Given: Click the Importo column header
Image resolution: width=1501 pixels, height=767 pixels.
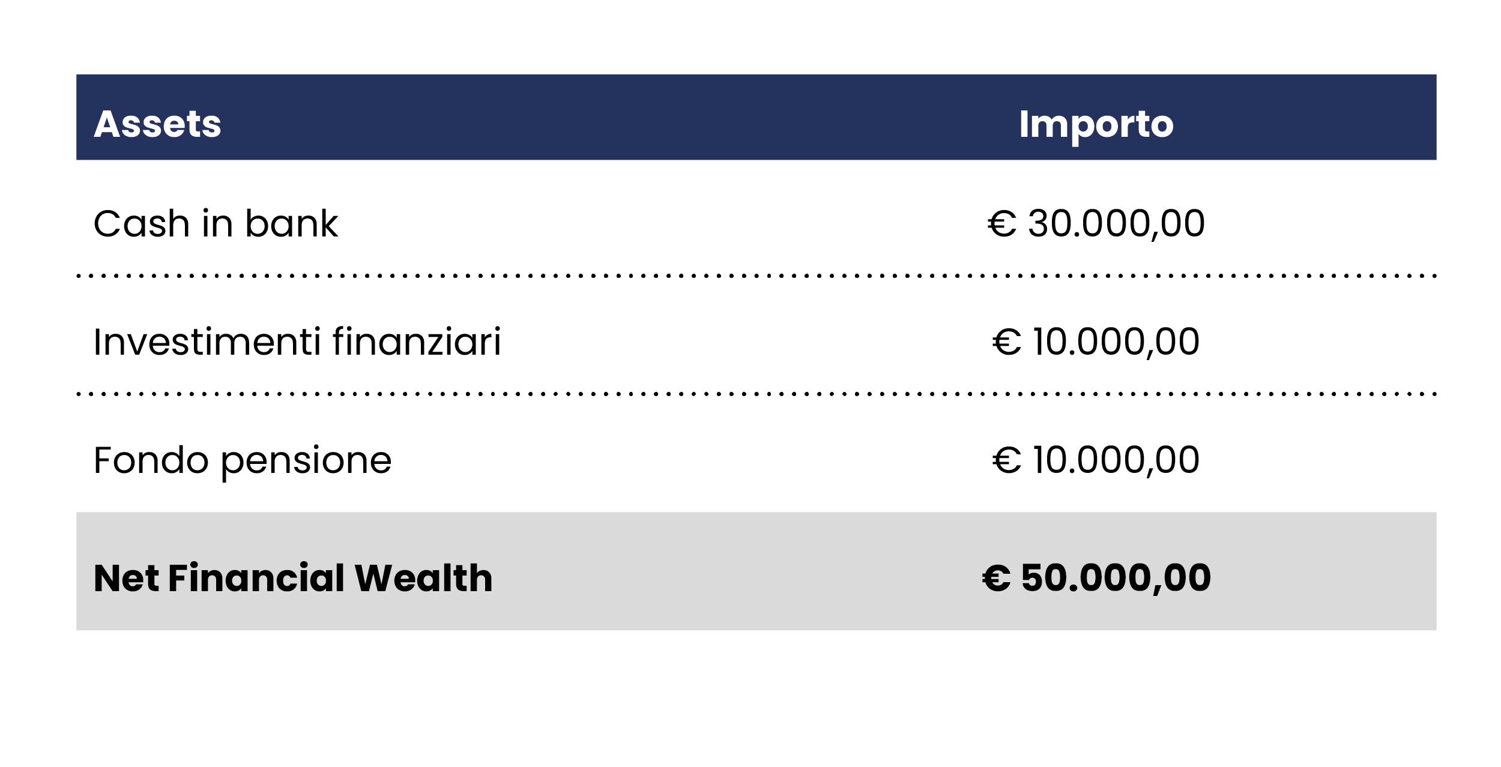Looking at the screenshot, I should (x=1096, y=126).
